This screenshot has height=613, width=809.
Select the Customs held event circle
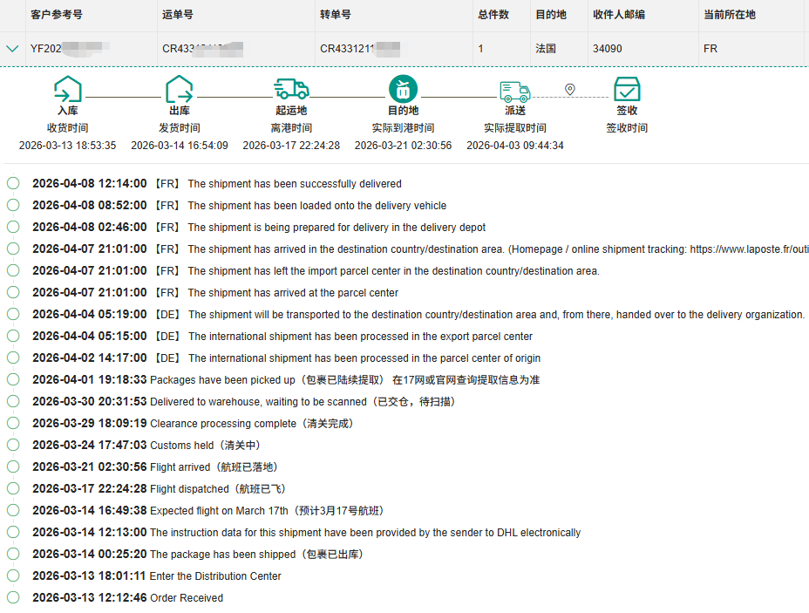click(x=13, y=445)
